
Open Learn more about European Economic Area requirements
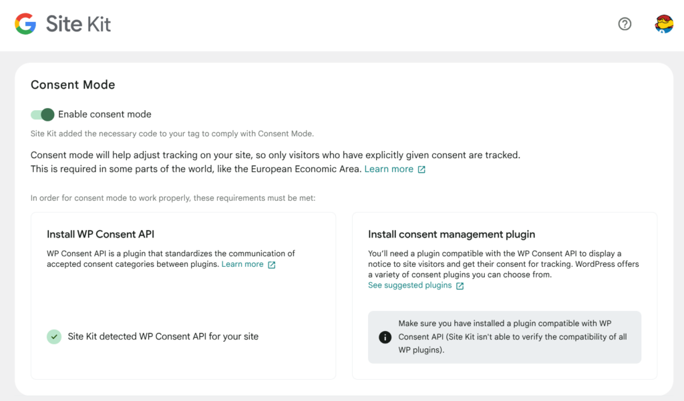(x=389, y=169)
